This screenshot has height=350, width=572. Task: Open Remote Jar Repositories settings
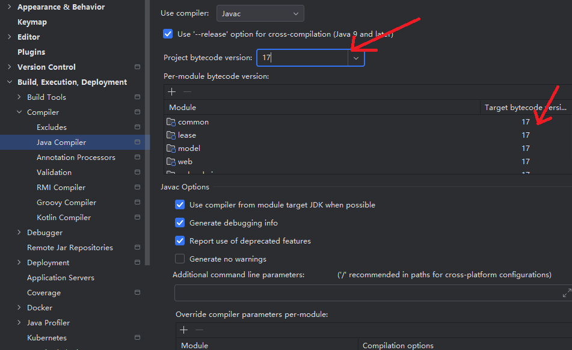tap(70, 248)
